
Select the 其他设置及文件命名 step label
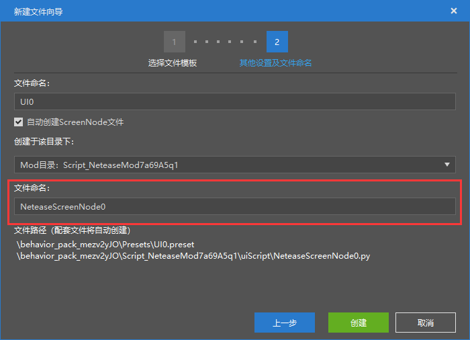point(275,62)
